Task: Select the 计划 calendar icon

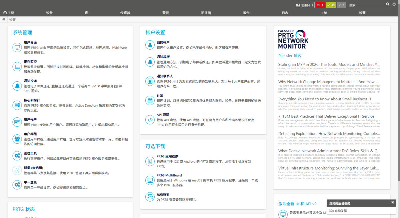Action: [149, 101]
